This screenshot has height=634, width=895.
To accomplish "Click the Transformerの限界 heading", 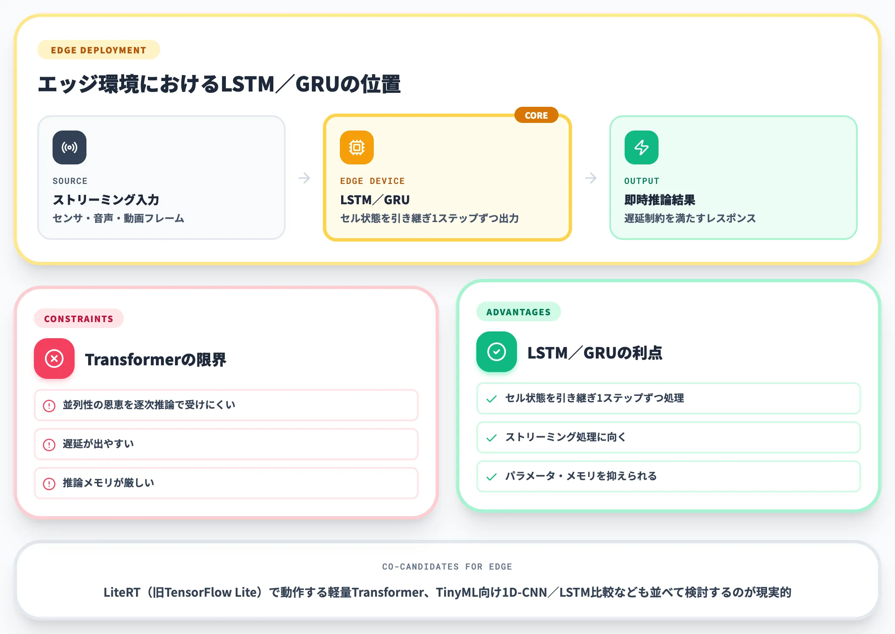I will click(156, 359).
